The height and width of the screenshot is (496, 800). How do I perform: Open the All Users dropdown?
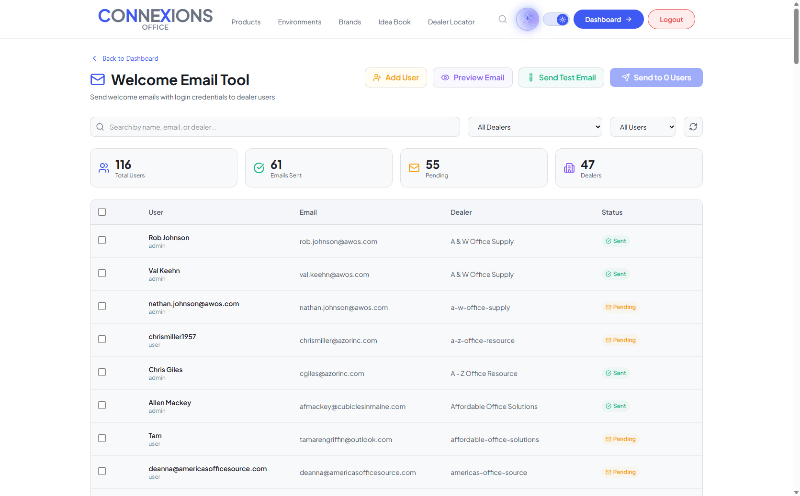point(642,126)
